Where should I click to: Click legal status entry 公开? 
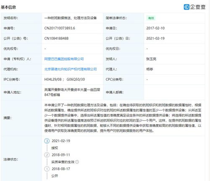(x=55, y=176)
